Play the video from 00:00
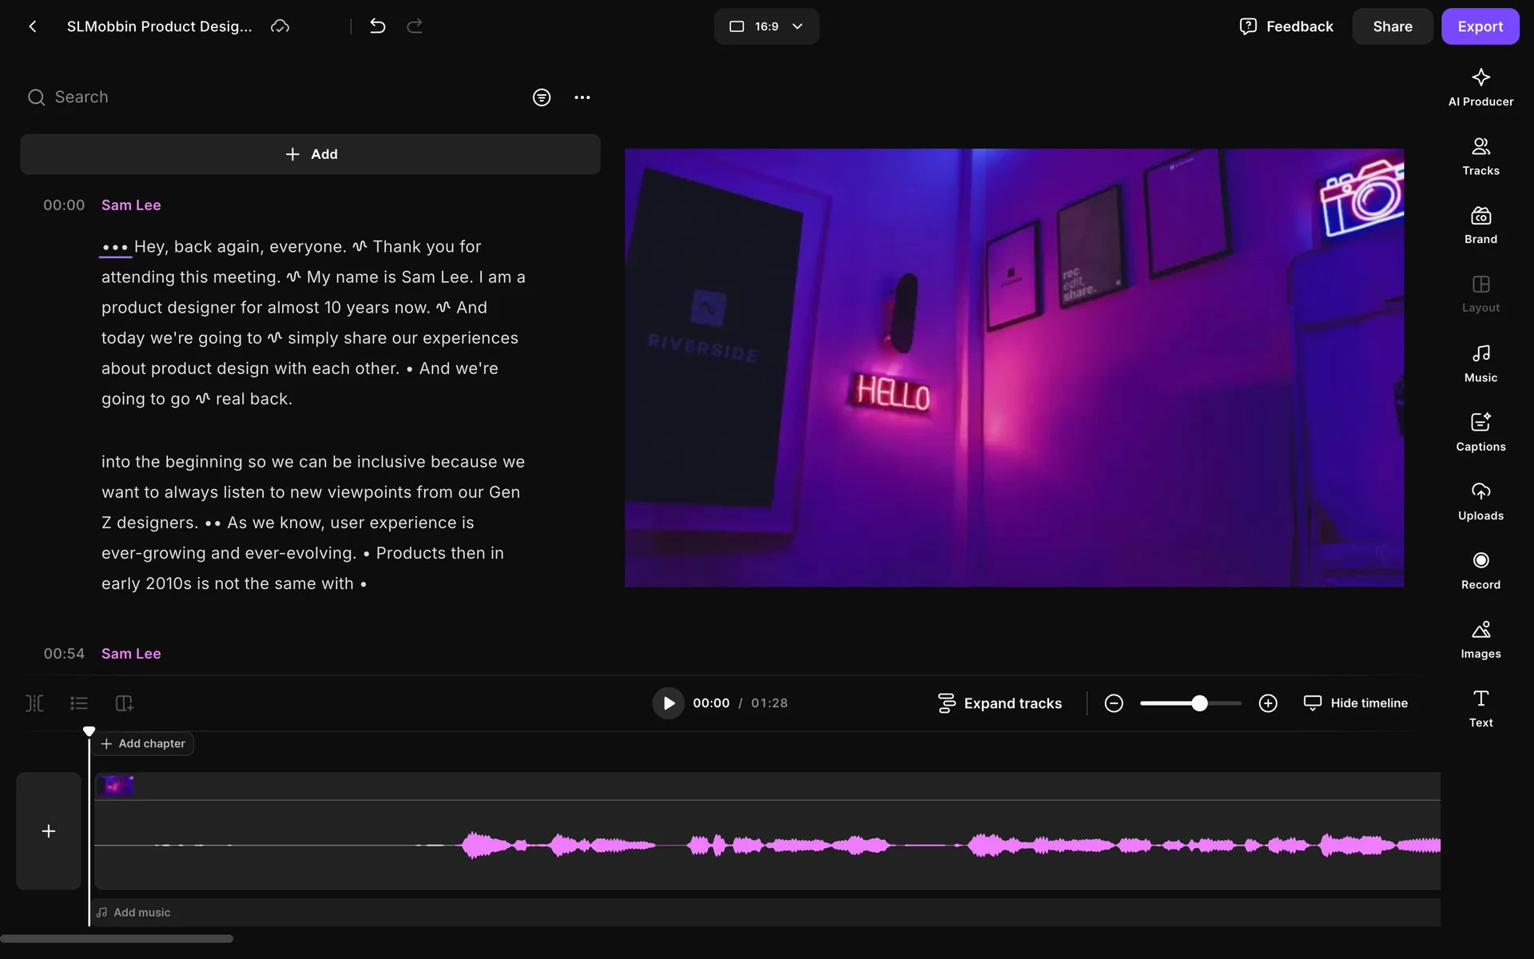This screenshot has height=959, width=1534. tap(668, 703)
